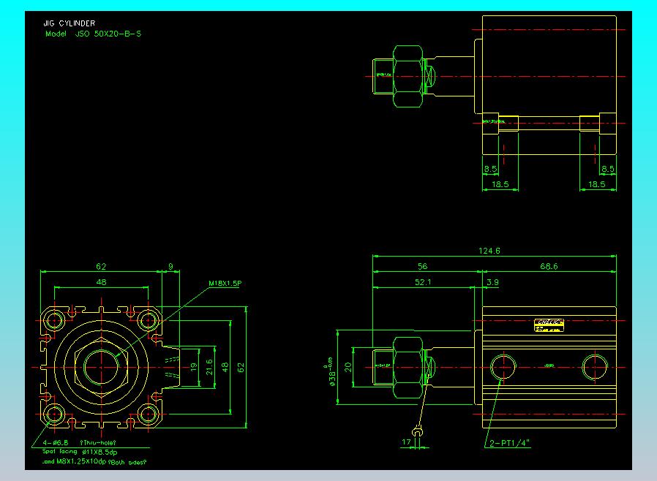Click the horizontal "62" dimension atop front view
657x481 pixels.
click(101, 266)
